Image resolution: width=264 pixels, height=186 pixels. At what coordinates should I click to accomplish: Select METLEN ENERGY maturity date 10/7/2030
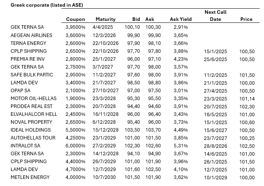tap(104, 177)
